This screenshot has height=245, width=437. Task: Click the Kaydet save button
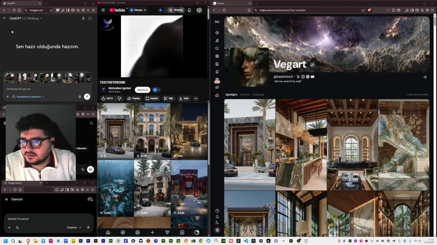click(152, 98)
